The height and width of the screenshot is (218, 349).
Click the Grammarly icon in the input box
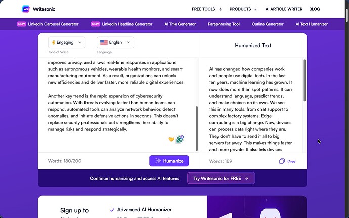(180, 139)
